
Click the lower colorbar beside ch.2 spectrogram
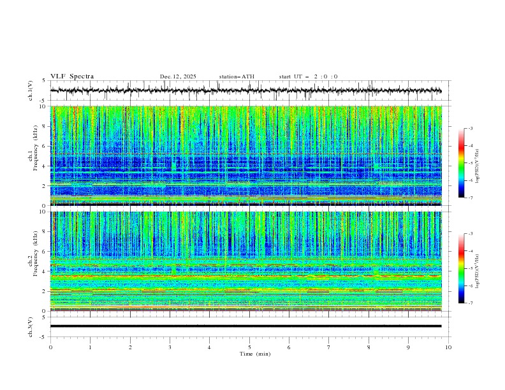(x=461, y=268)
